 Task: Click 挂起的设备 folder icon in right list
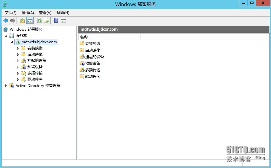[x=82, y=57]
